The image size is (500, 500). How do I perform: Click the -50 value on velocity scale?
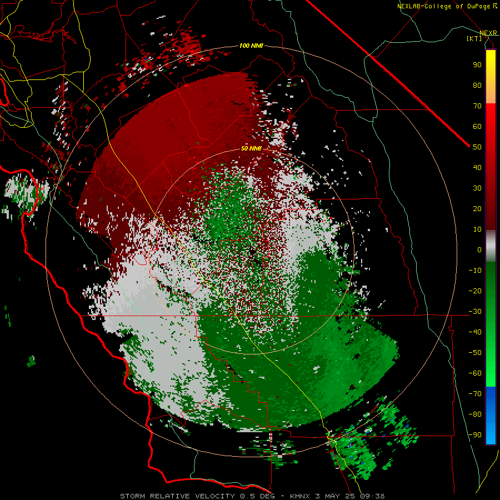(x=475, y=353)
